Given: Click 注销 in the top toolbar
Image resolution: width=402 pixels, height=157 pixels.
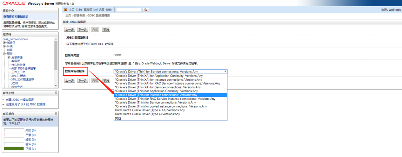Looking at the screenshot, I should tap(79, 10).
